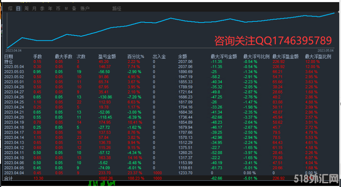This screenshot has width=341, height=187.
Task: Select the 2023.04.19 date row
Action: pos(14,122)
